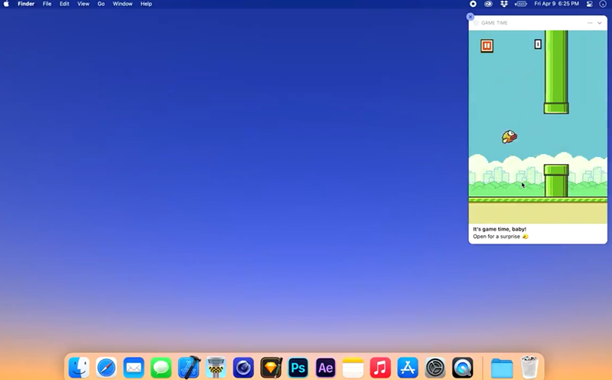
Task: Open the Finder menu in the menu bar
Action: [26, 4]
